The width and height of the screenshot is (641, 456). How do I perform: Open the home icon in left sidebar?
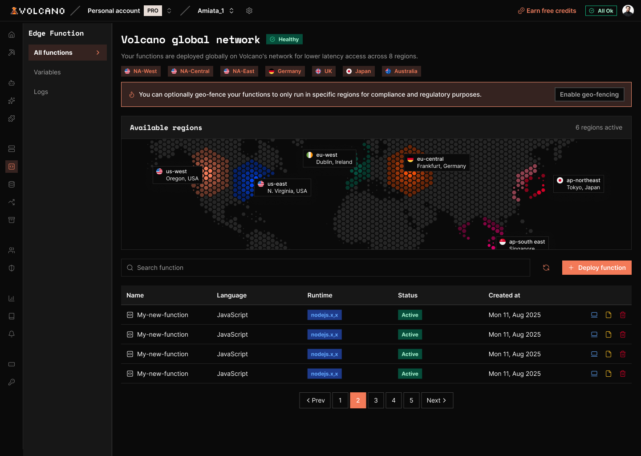pos(12,35)
